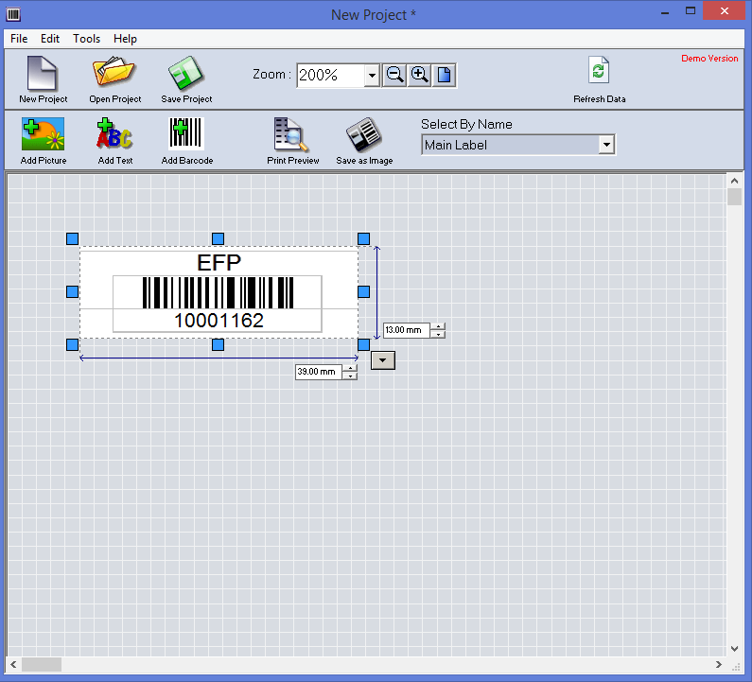Click the New Project icon
Image resolution: width=752 pixels, height=682 pixels.
tap(43, 75)
